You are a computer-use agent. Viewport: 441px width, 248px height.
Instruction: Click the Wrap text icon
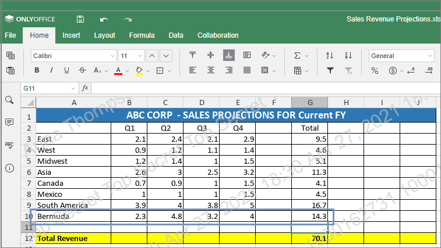247,55
